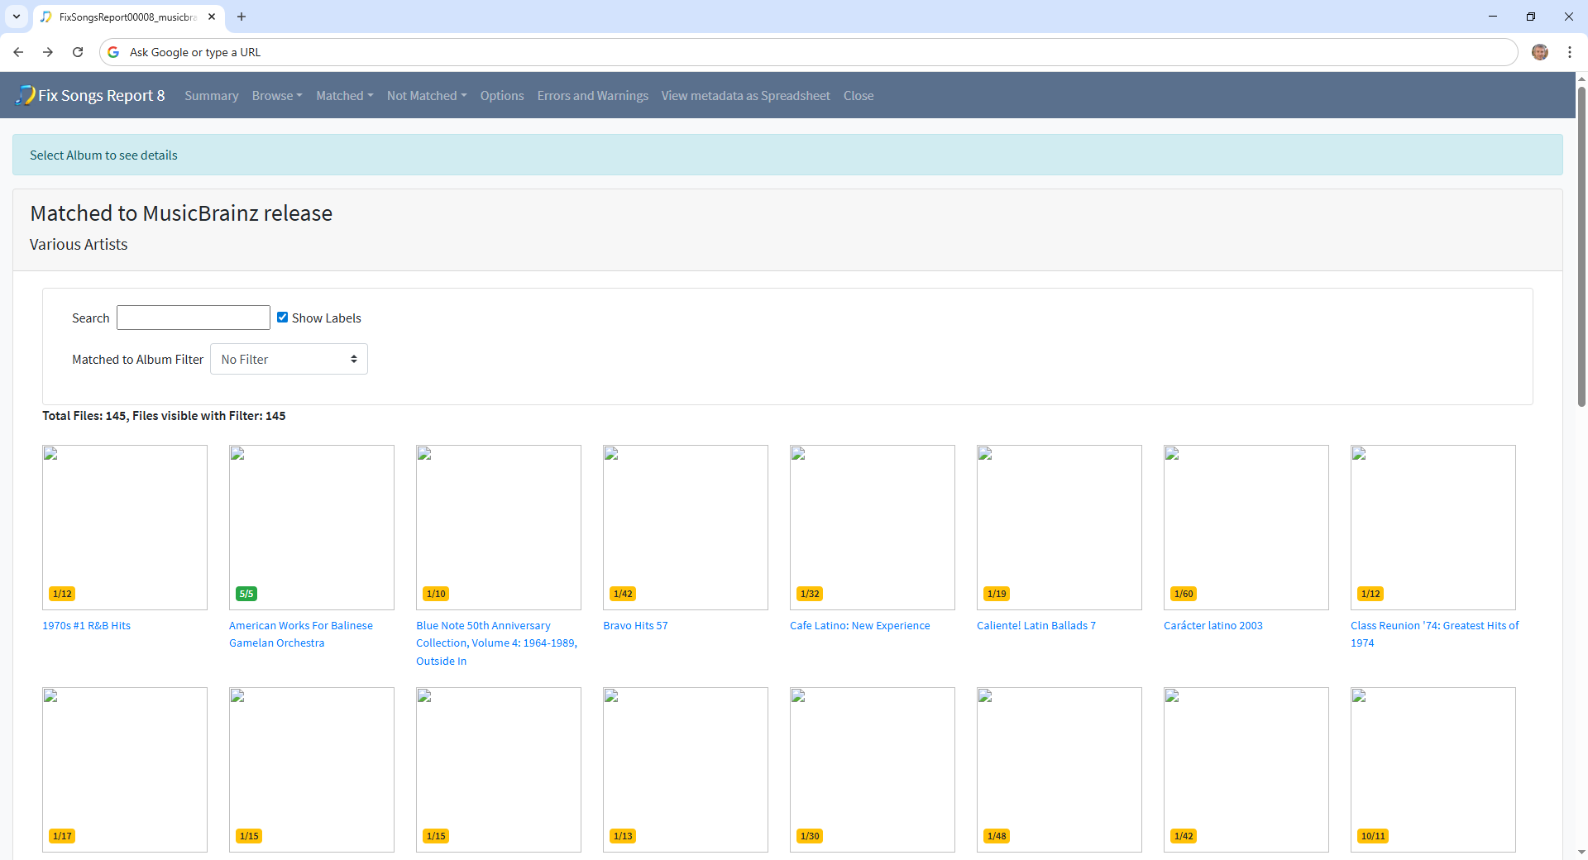Image resolution: width=1588 pixels, height=860 pixels.
Task: Go back using browser back arrow
Action: (18, 52)
